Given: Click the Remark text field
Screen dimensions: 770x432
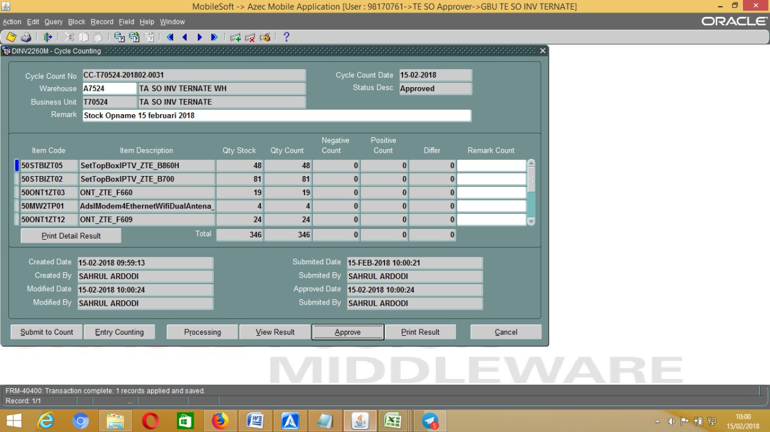Looking at the screenshot, I should pos(277,115).
